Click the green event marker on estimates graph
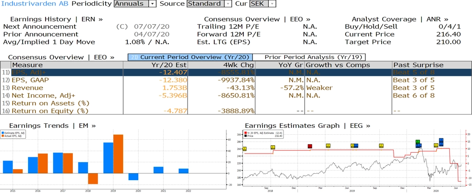Viewport: 472px width, 194px height. (x=418, y=142)
